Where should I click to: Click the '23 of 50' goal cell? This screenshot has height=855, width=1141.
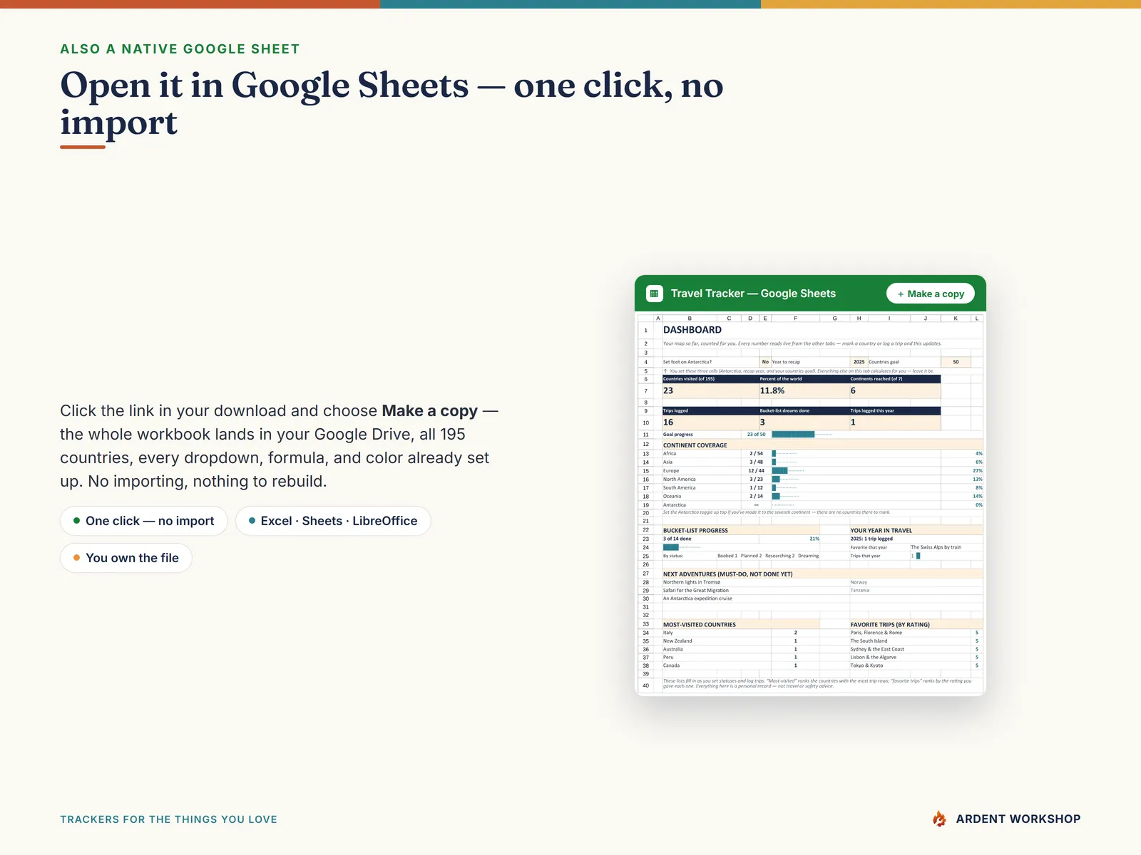coord(756,435)
